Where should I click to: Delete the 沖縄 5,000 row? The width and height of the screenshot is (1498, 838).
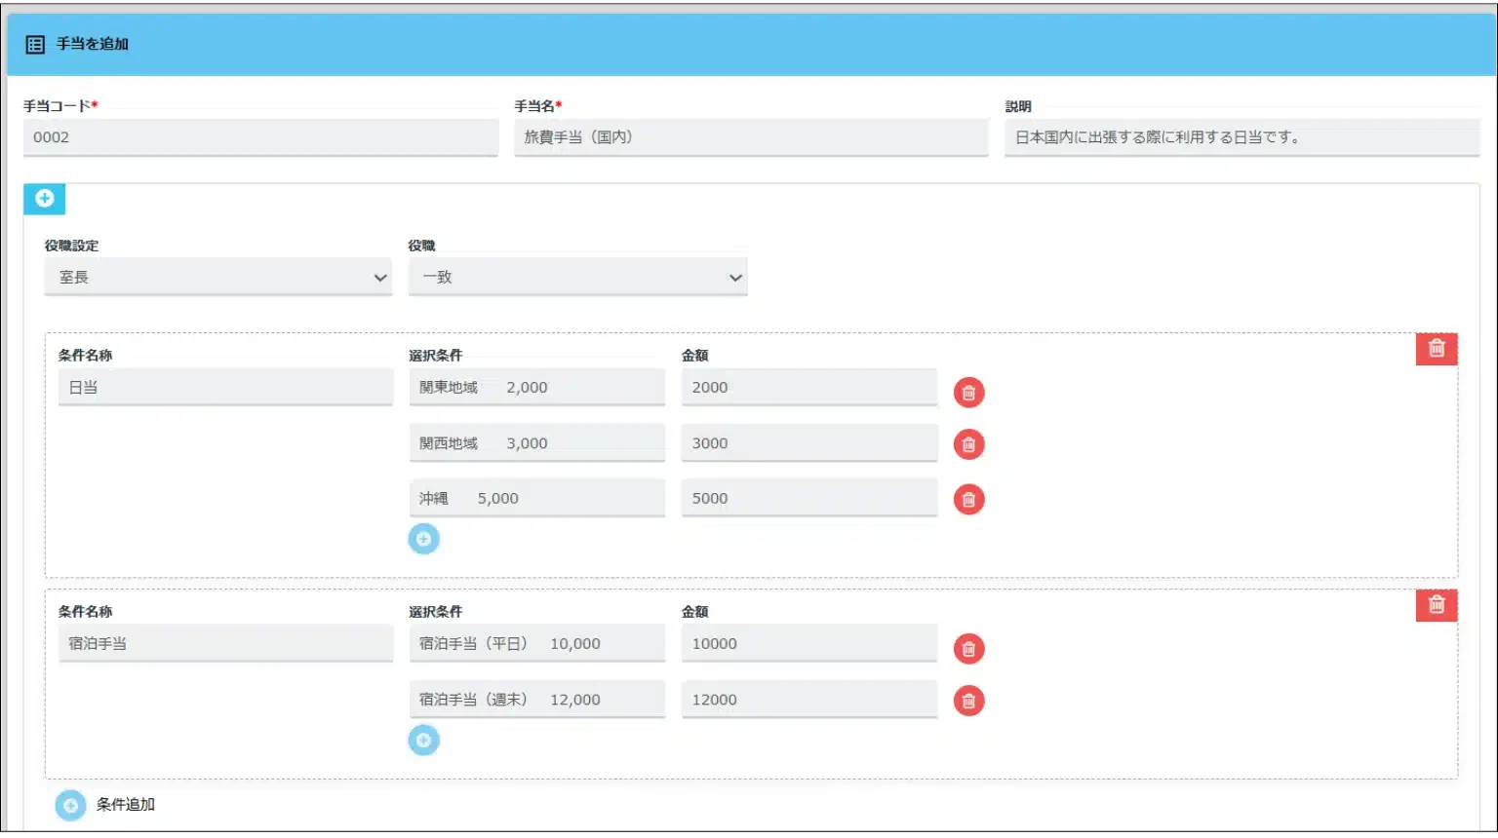pyautogui.click(x=968, y=500)
